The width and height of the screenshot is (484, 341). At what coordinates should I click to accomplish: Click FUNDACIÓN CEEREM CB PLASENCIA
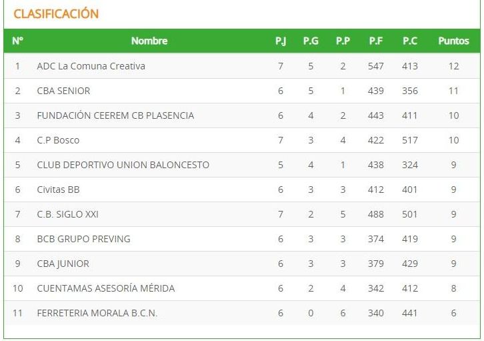(x=115, y=115)
